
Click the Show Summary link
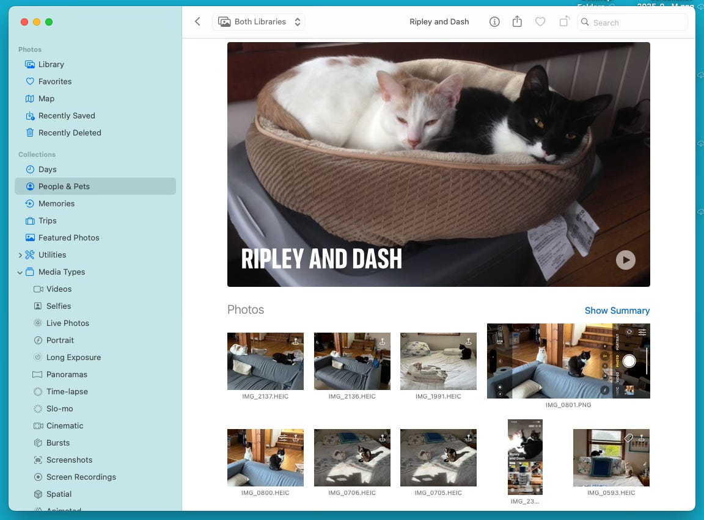pyautogui.click(x=617, y=311)
